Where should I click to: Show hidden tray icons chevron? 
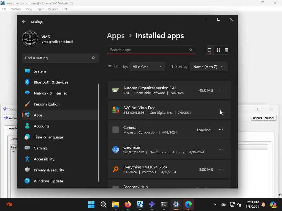coord(215,204)
